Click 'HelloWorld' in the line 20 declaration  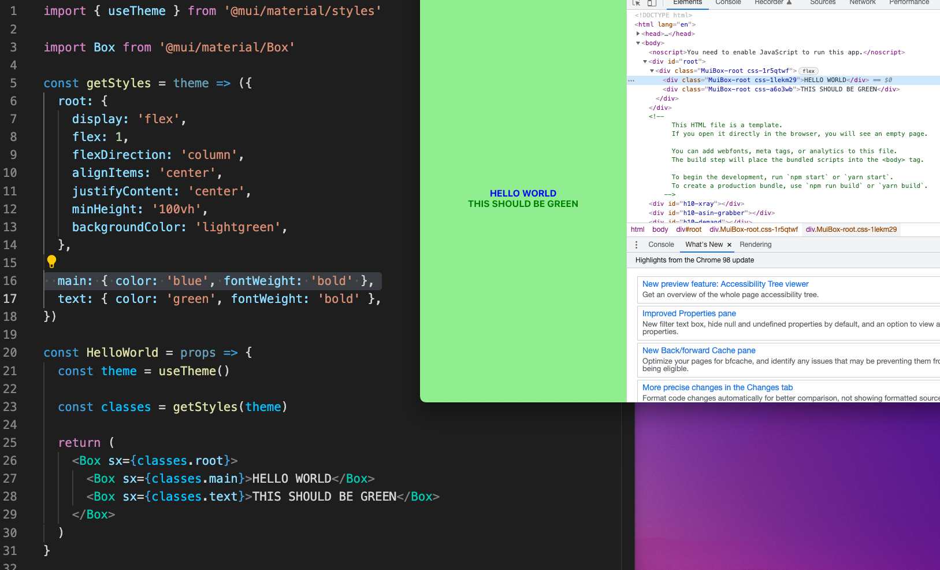tap(122, 353)
